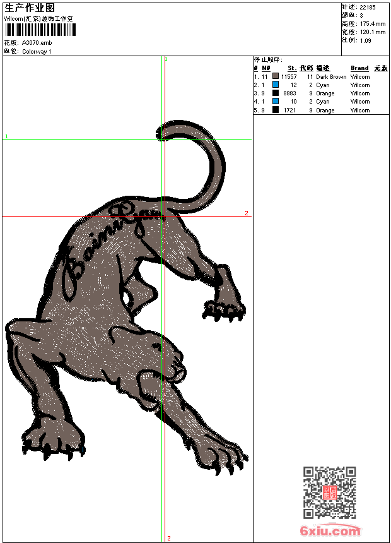The height and width of the screenshot is (543, 391).
Task: Click the 描述 column header
Action: [323, 68]
